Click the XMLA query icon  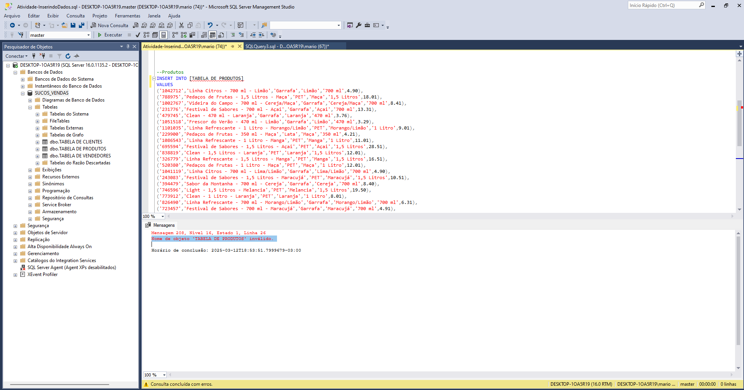pos(161,25)
